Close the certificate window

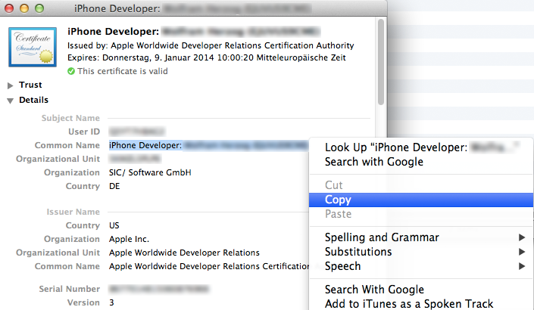(9, 8)
